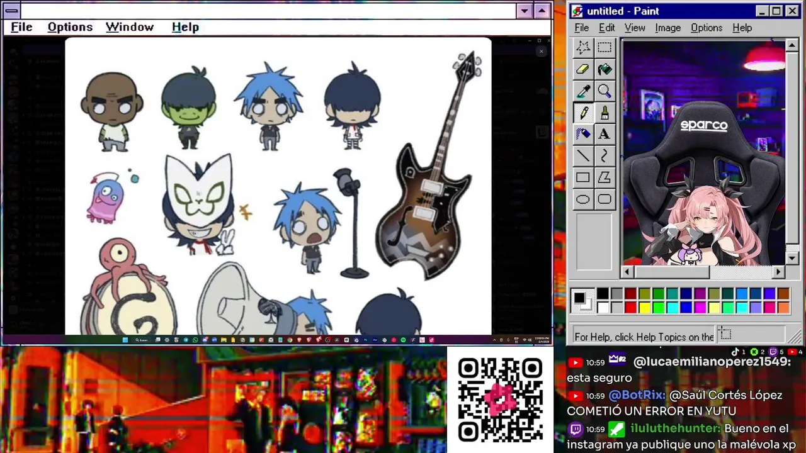Open Help menu in the left window
This screenshot has width=806, height=453.
(185, 27)
